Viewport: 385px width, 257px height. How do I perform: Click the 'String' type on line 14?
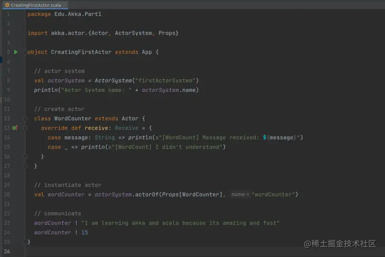[x=105, y=138]
